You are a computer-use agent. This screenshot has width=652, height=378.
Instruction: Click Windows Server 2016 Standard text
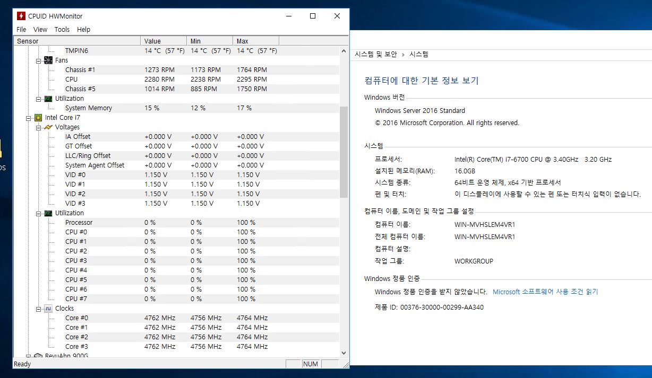420,111
